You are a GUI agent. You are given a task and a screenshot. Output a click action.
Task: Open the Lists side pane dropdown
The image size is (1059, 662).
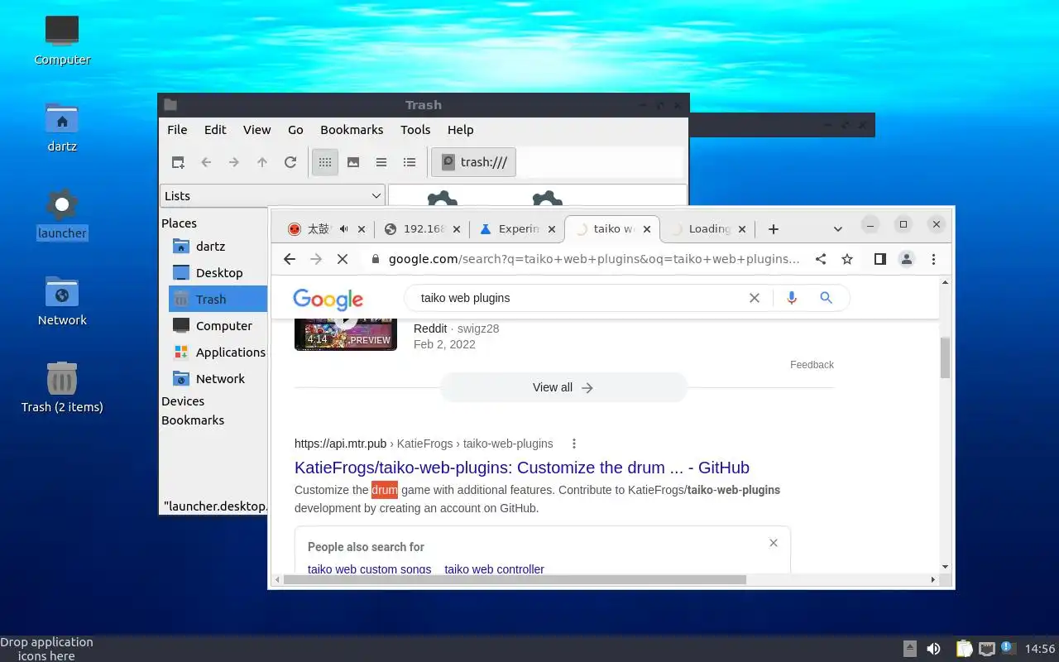click(x=272, y=195)
